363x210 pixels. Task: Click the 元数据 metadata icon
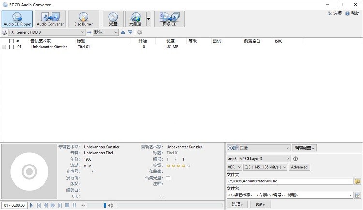point(135,19)
